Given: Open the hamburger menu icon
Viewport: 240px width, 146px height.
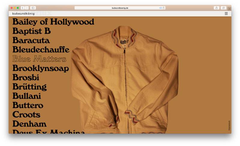Looking at the screenshot, I should pyautogui.click(x=226, y=13).
